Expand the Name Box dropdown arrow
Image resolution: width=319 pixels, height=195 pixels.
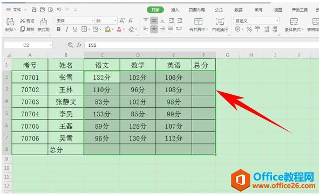point(51,45)
